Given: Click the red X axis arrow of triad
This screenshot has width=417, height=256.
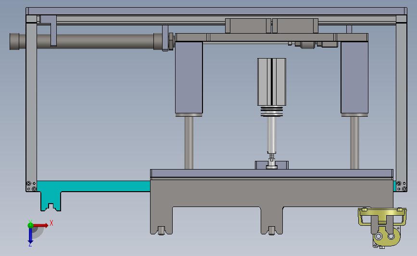Looking at the screenshot, I should click(41, 225).
